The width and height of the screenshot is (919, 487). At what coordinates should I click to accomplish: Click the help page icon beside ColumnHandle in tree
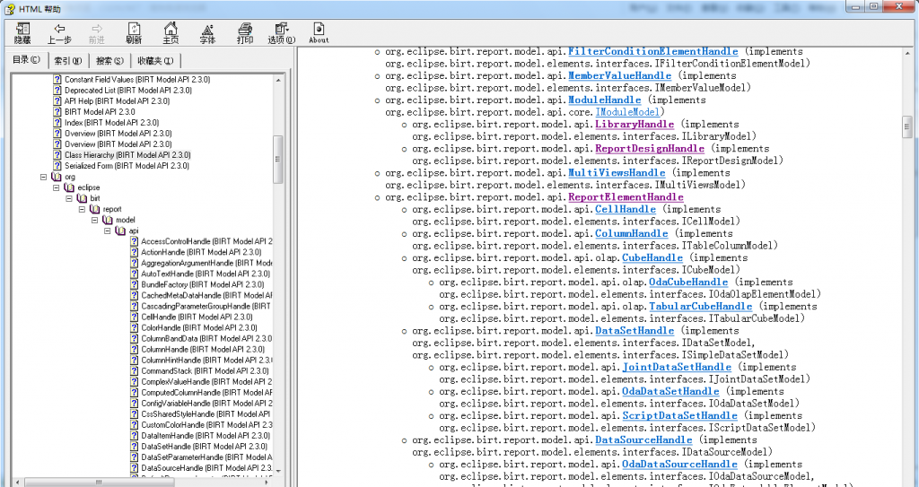click(135, 349)
